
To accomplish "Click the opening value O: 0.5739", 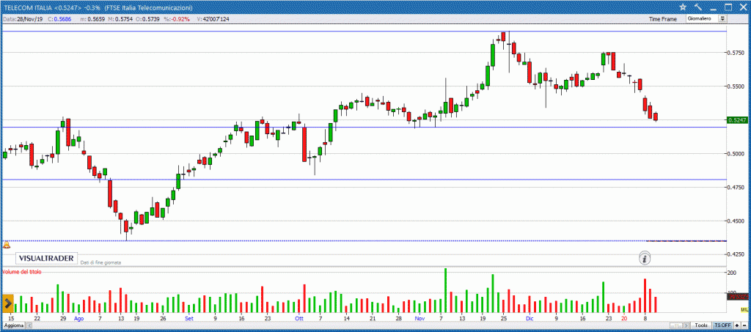I will tap(147, 19).
